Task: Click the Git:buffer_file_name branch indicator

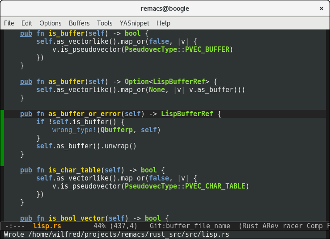Action: tap(190, 226)
